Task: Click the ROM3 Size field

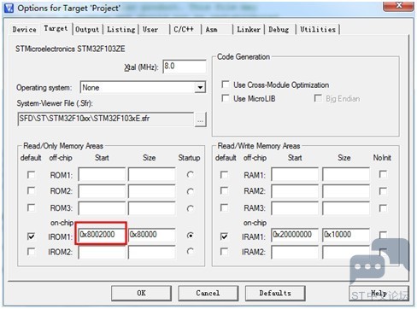Action: pos(152,208)
